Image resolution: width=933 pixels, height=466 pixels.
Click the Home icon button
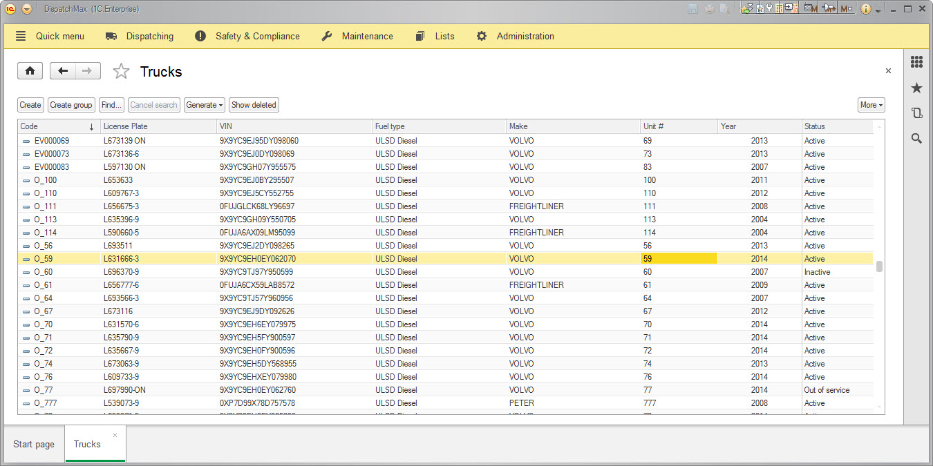click(x=30, y=71)
